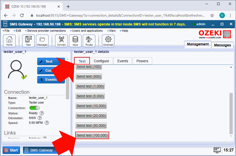Select the Messages tab at top right
This screenshot has height=156, width=236.
pos(222,45)
